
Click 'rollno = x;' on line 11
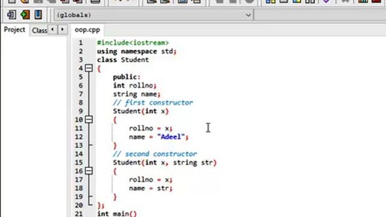click(x=151, y=128)
